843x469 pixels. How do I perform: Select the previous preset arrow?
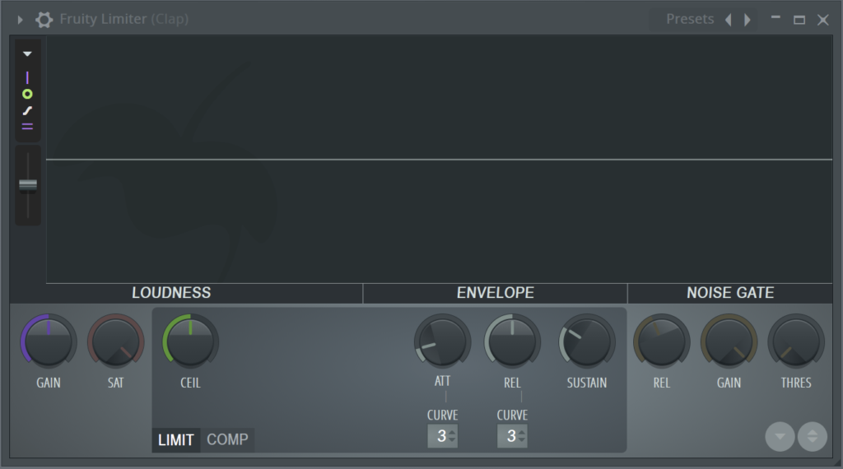pos(729,20)
